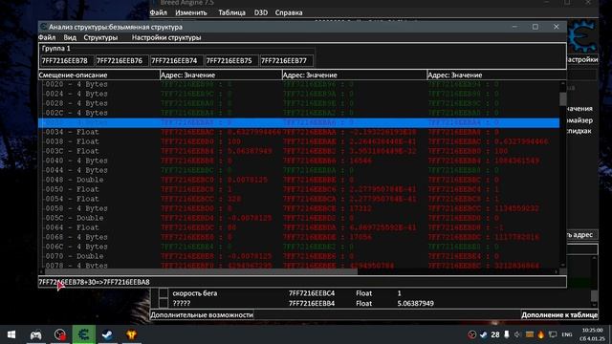
Task: Select row '002C - 4 Bytes'
Action: 298,113
